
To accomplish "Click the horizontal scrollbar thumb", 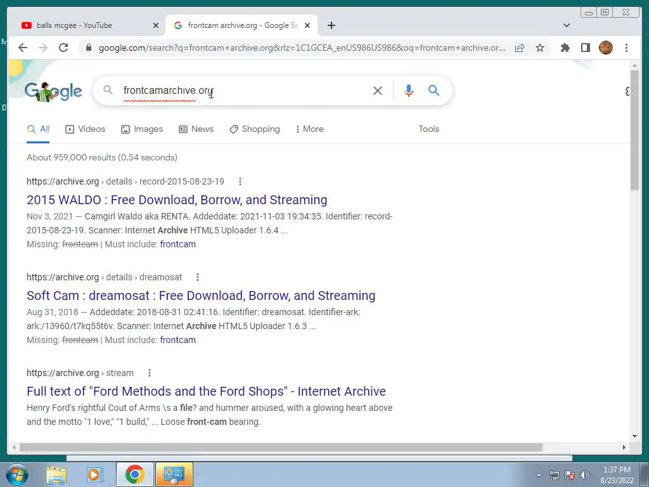I will (281, 447).
